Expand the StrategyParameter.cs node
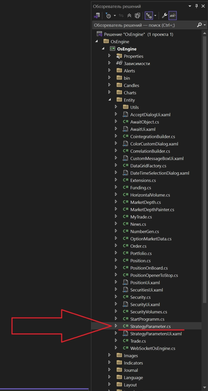This screenshot has width=208, height=391. click(116, 326)
